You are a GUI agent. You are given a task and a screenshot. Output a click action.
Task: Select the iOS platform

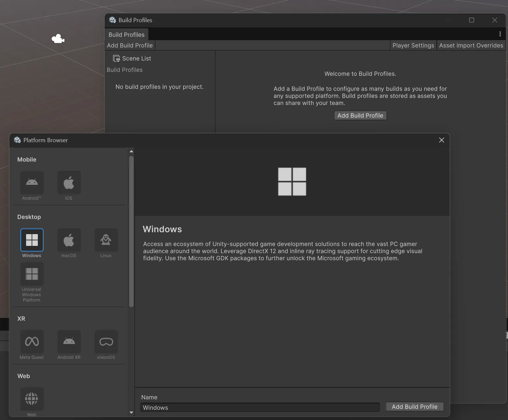point(69,183)
